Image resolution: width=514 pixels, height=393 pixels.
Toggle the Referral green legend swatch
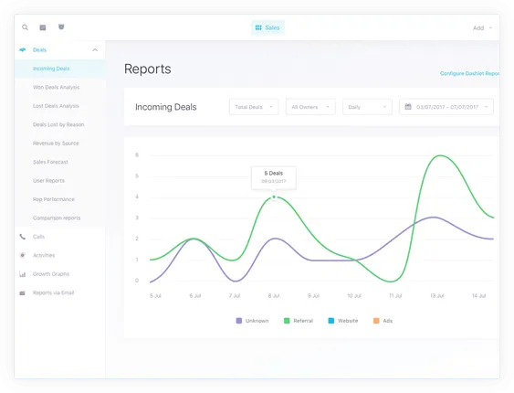pos(287,321)
